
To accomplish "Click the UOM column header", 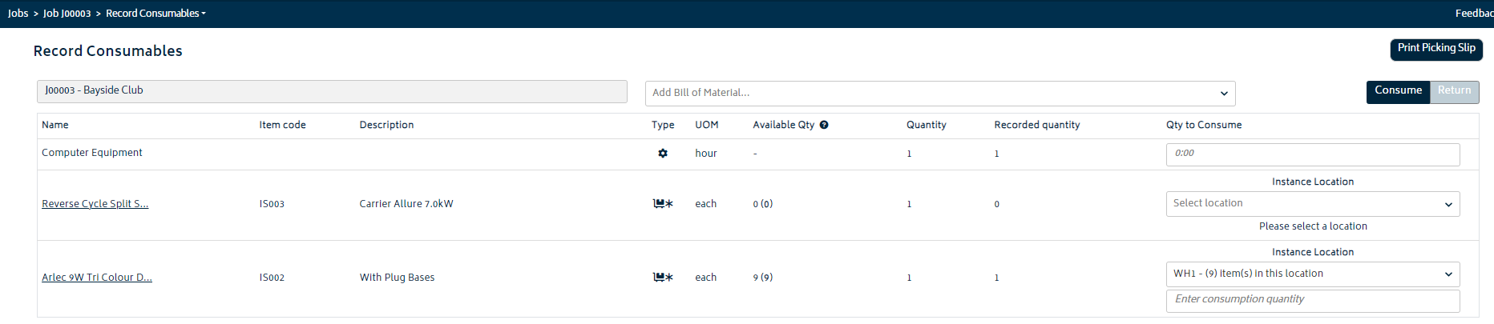I will click(x=707, y=125).
